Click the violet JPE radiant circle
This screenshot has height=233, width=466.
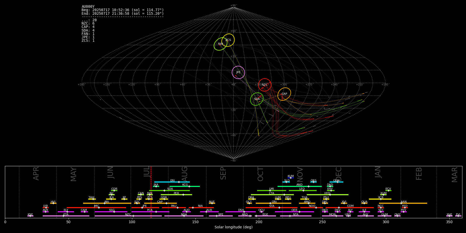click(x=238, y=72)
